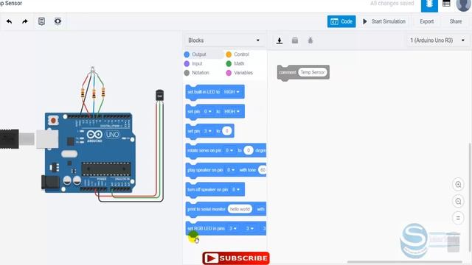
Task: Open the notes tool icon
Action: tap(41, 21)
